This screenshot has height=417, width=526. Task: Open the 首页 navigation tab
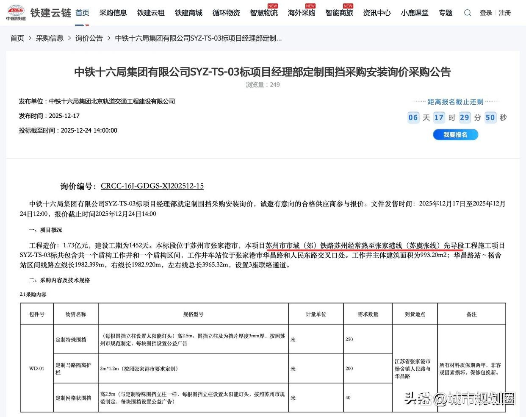tap(82, 13)
